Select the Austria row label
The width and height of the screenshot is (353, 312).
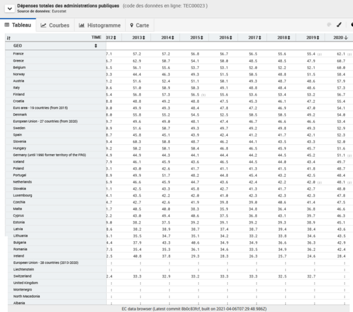(18, 81)
